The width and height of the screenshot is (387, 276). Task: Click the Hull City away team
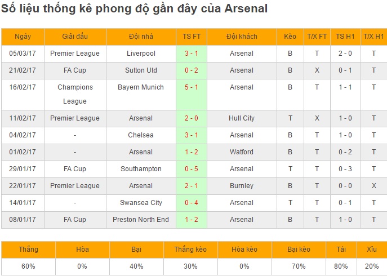(x=242, y=118)
